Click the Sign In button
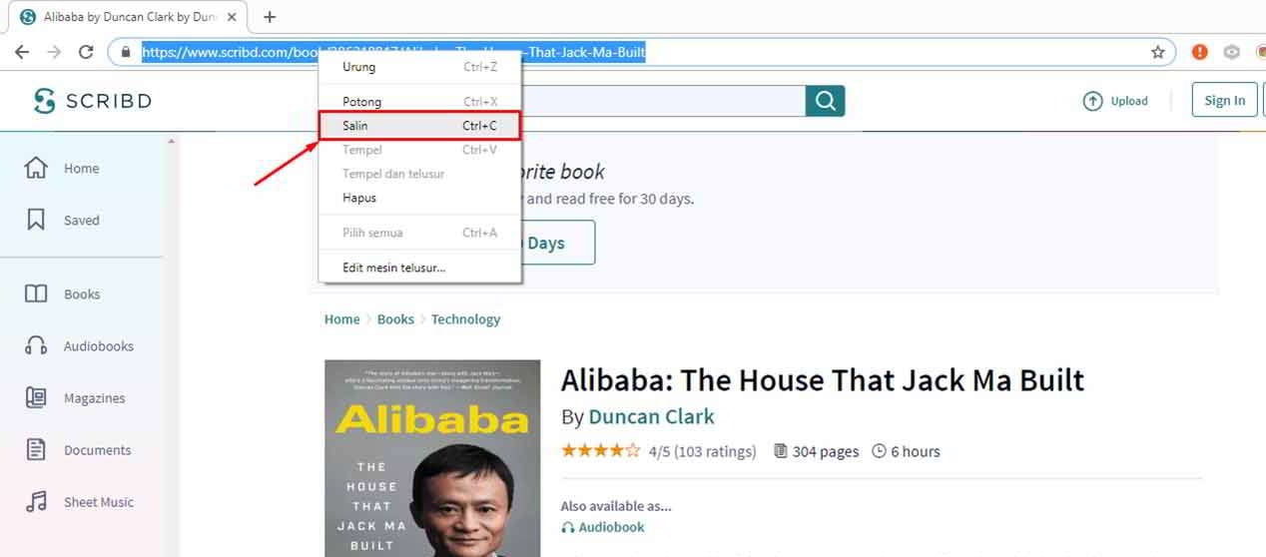 (x=1224, y=100)
